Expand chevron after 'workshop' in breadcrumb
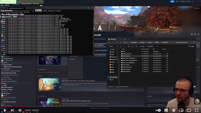 [x=146, y=42]
